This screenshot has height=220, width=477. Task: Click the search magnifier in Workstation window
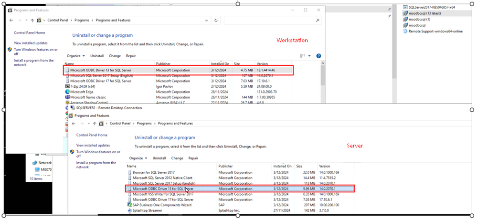pyautogui.click(x=318, y=21)
